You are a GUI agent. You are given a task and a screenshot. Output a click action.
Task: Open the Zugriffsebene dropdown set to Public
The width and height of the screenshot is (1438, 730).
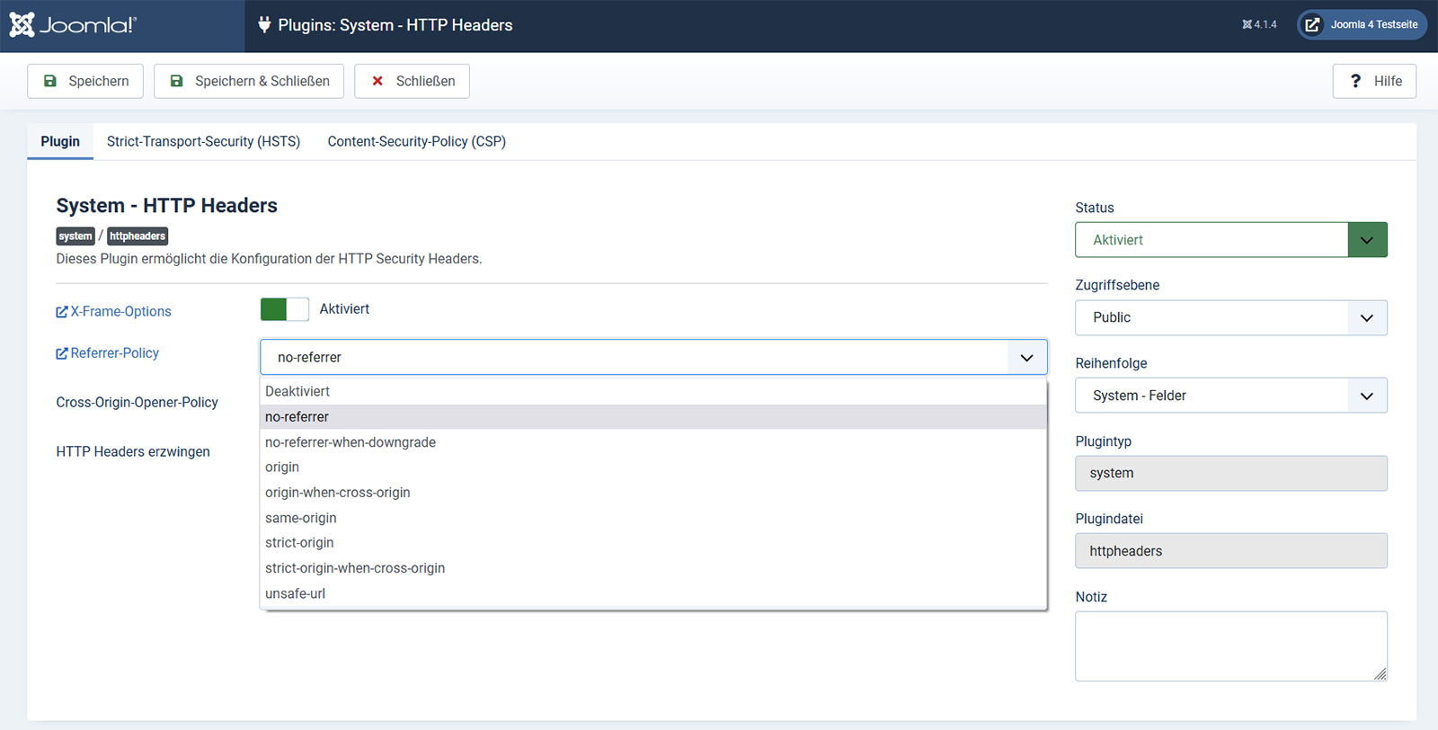[x=1230, y=318]
